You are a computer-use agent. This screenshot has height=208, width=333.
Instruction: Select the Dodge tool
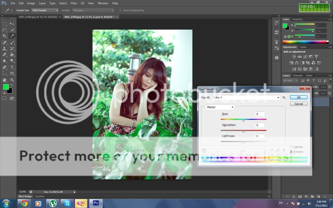coord(12,61)
